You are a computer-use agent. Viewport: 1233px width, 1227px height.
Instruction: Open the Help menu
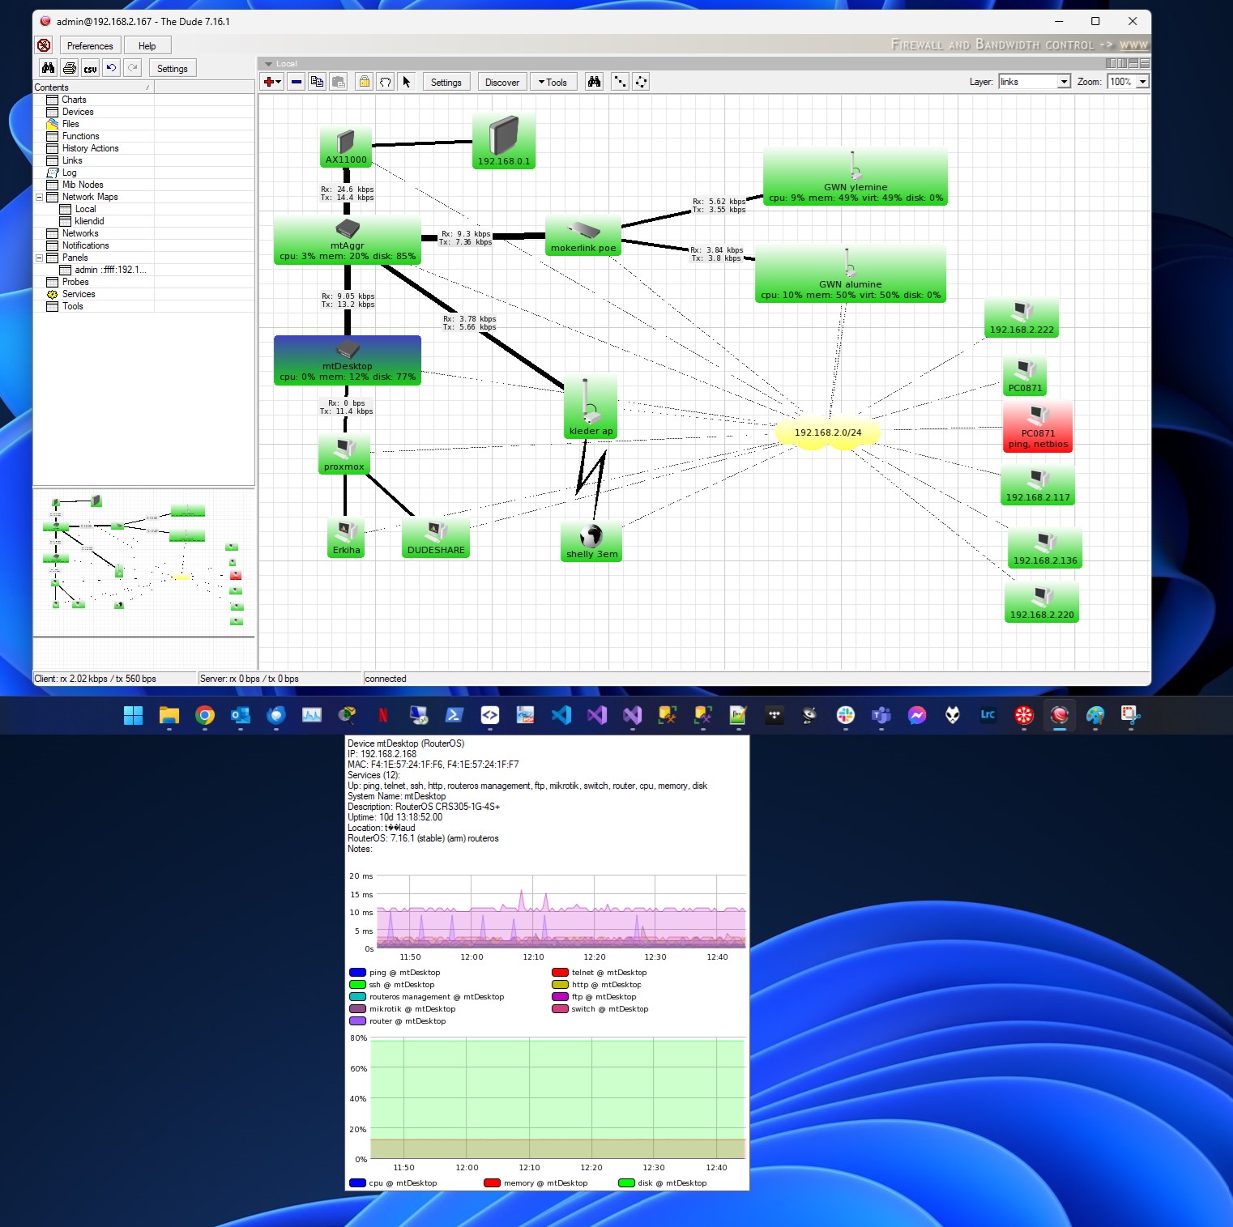coord(147,45)
